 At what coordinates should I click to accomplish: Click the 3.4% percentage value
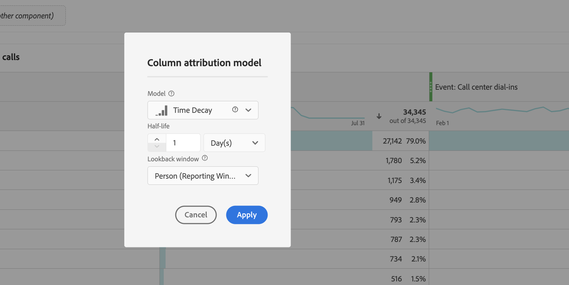(418, 180)
